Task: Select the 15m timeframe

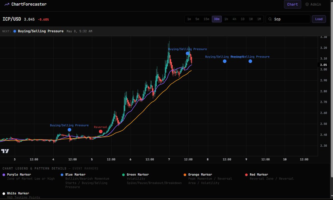Action: point(206,19)
